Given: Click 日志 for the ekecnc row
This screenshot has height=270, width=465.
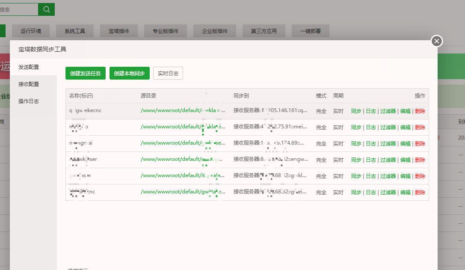Looking at the screenshot, I should coord(371,111).
